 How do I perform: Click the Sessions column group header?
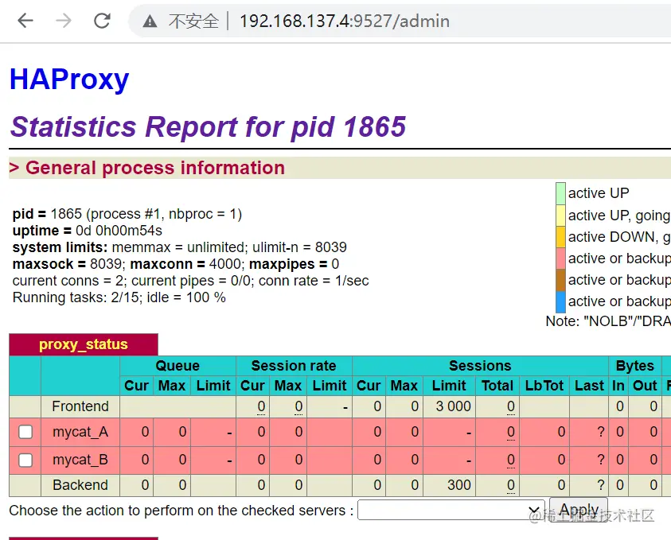click(x=480, y=366)
